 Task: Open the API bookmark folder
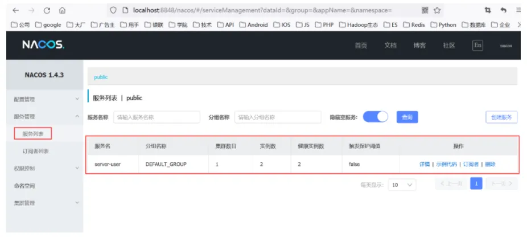pos(225,25)
